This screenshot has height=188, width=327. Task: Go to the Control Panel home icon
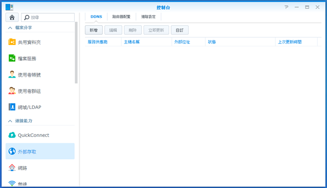click(x=12, y=17)
